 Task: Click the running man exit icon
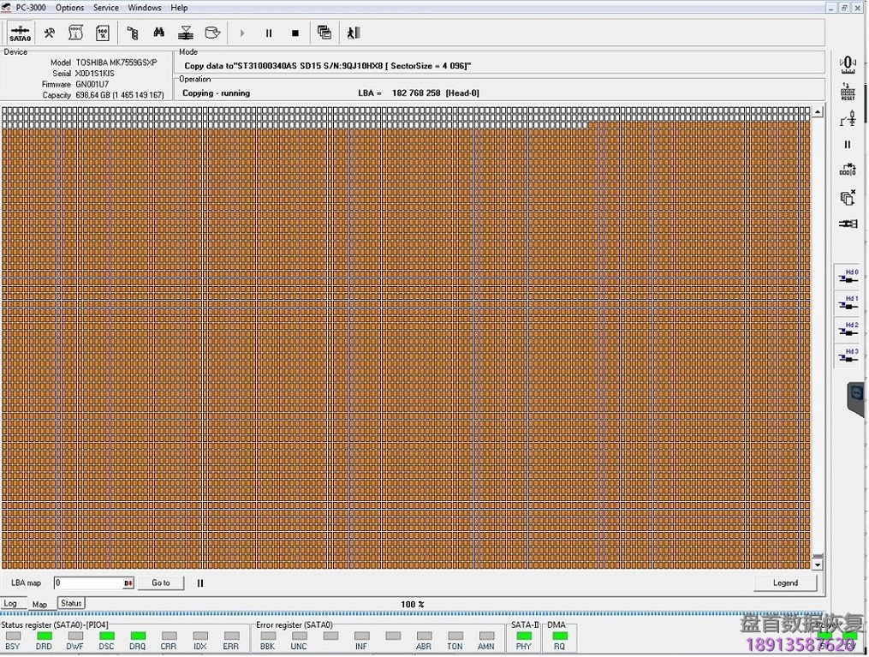[x=353, y=33]
